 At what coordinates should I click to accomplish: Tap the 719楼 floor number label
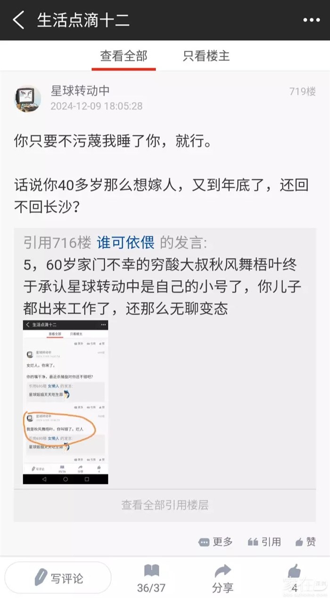[x=303, y=91]
